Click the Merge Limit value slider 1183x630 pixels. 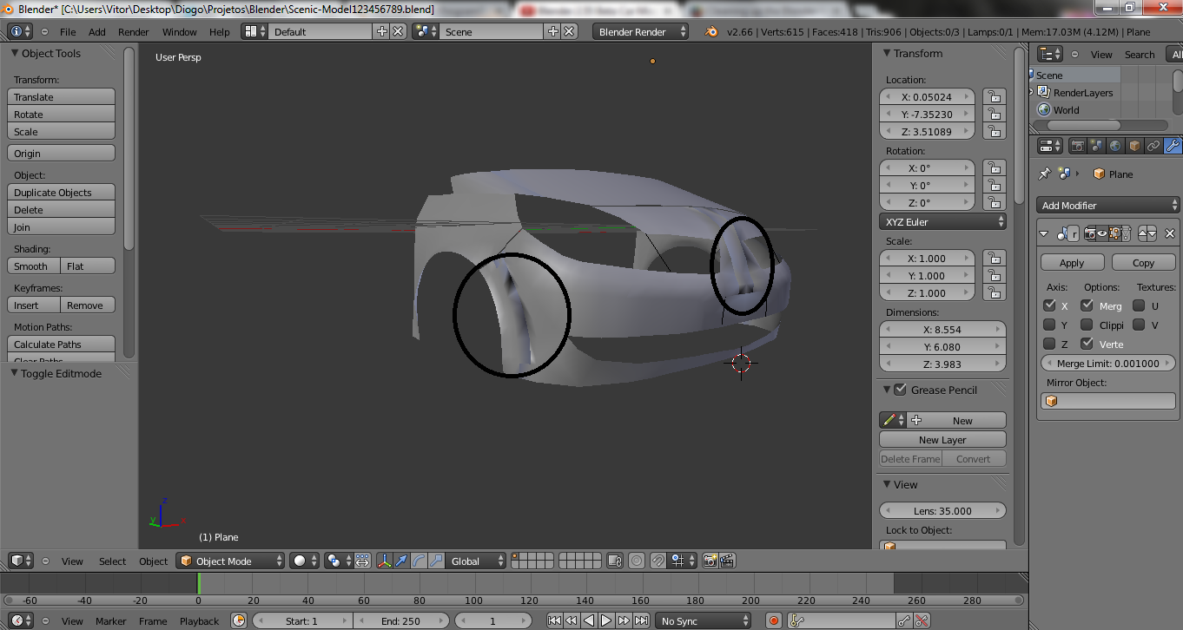click(1107, 364)
